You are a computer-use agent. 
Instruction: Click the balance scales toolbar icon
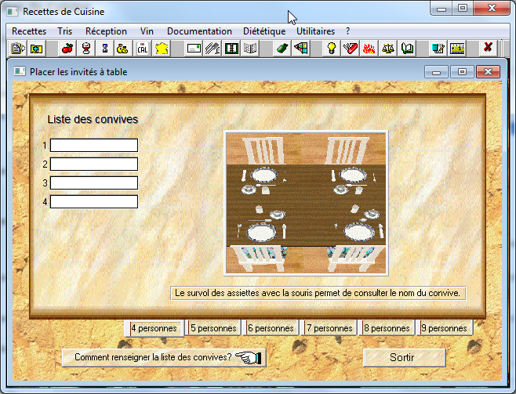point(388,49)
